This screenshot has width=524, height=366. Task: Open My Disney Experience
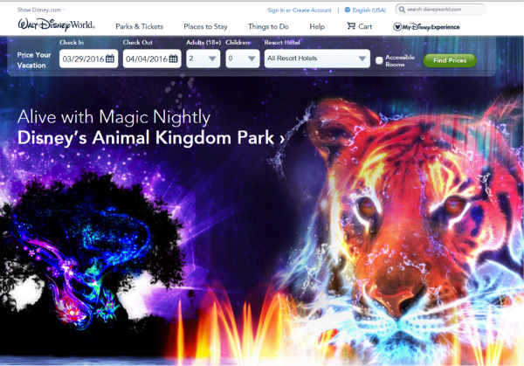(x=426, y=27)
